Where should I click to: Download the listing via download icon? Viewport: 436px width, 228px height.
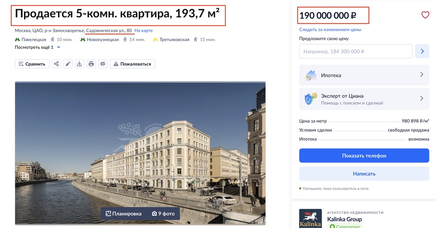coord(79,64)
